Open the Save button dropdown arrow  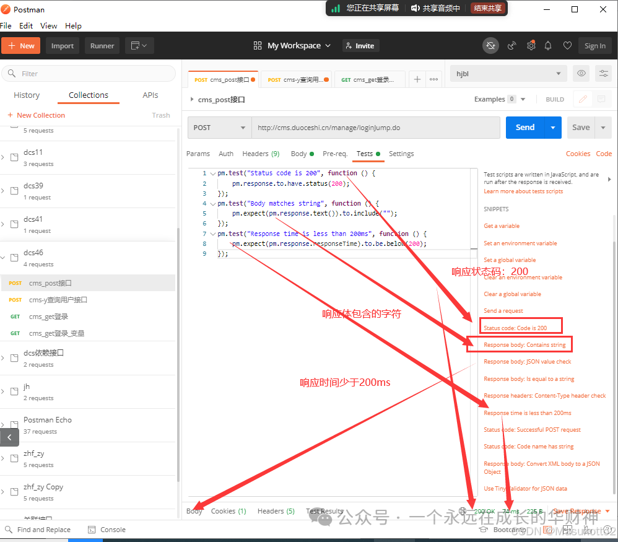click(x=603, y=128)
